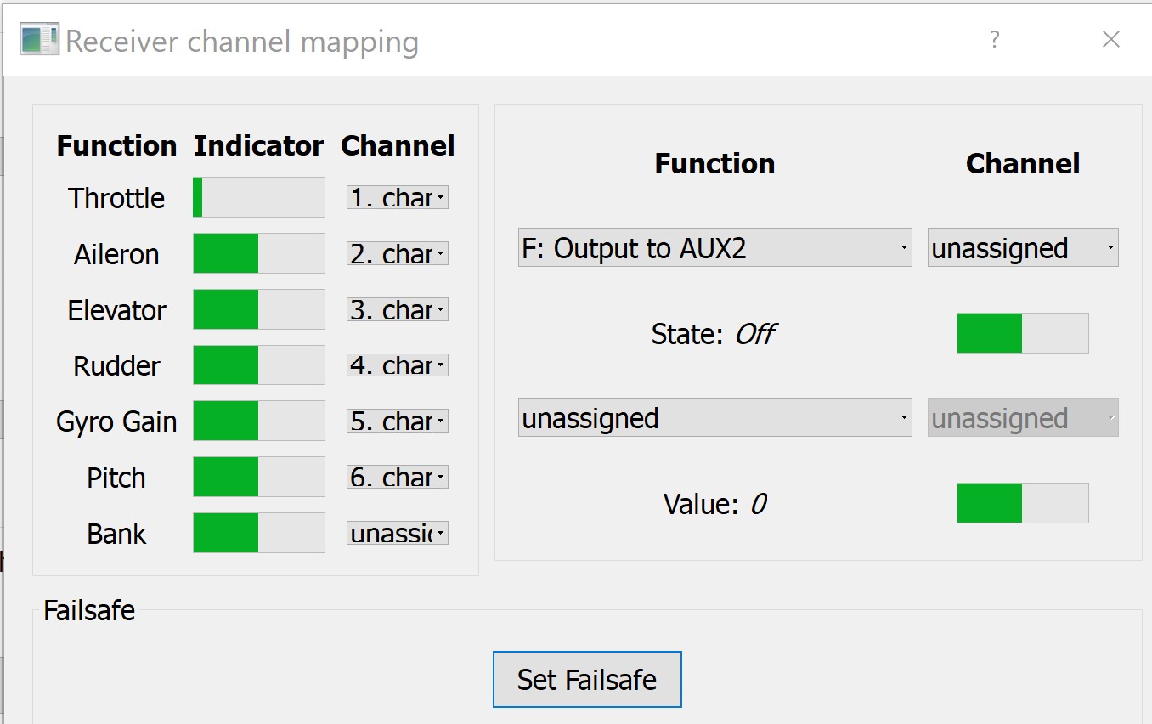Click the State Off indicator bar
This screenshot has height=724, width=1152.
(1022, 333)
